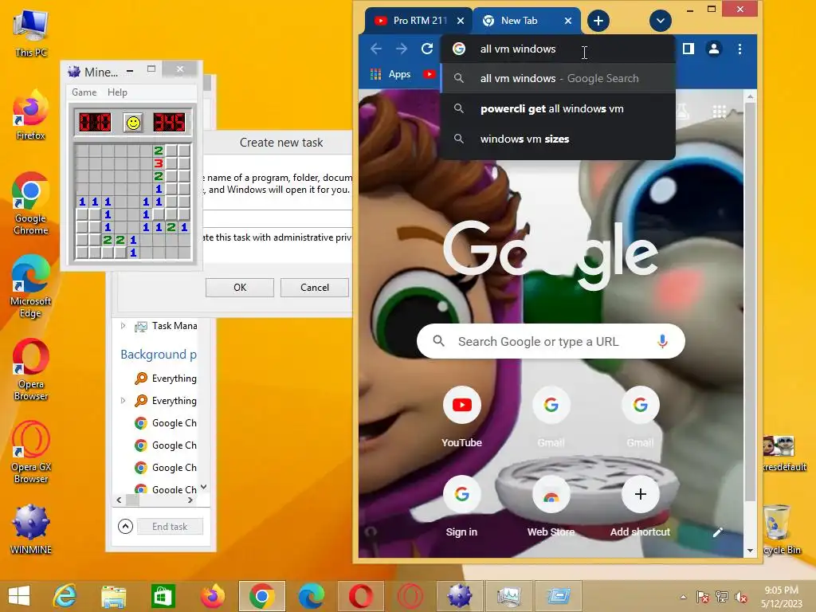Click Chrome back arrow
The image size is (816, 612).
click(x=376, y=49)
